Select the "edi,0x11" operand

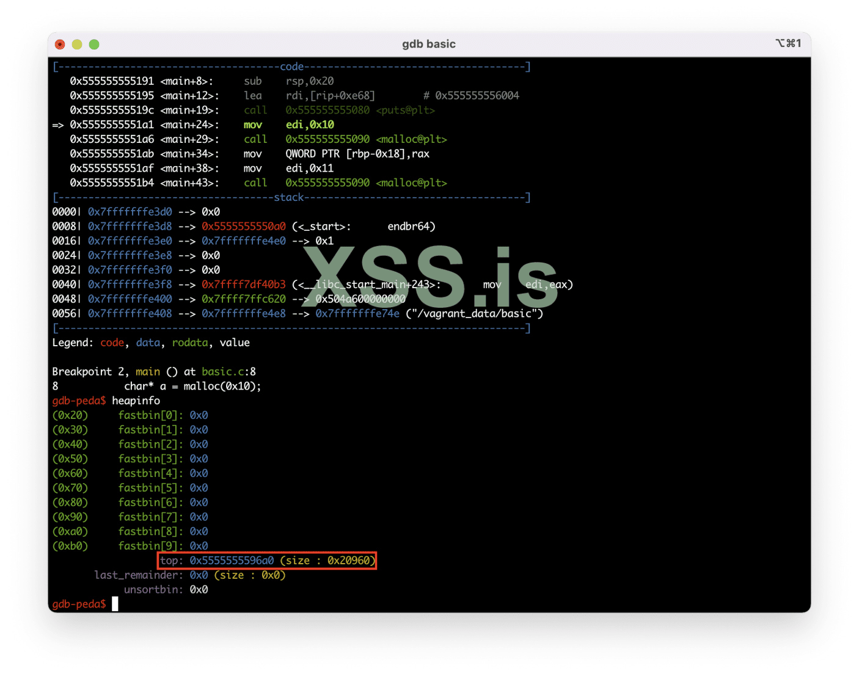click(x=310, y=169)
